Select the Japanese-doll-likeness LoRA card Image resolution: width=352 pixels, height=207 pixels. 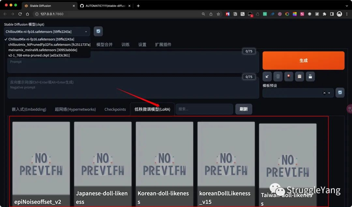(103, 164)
